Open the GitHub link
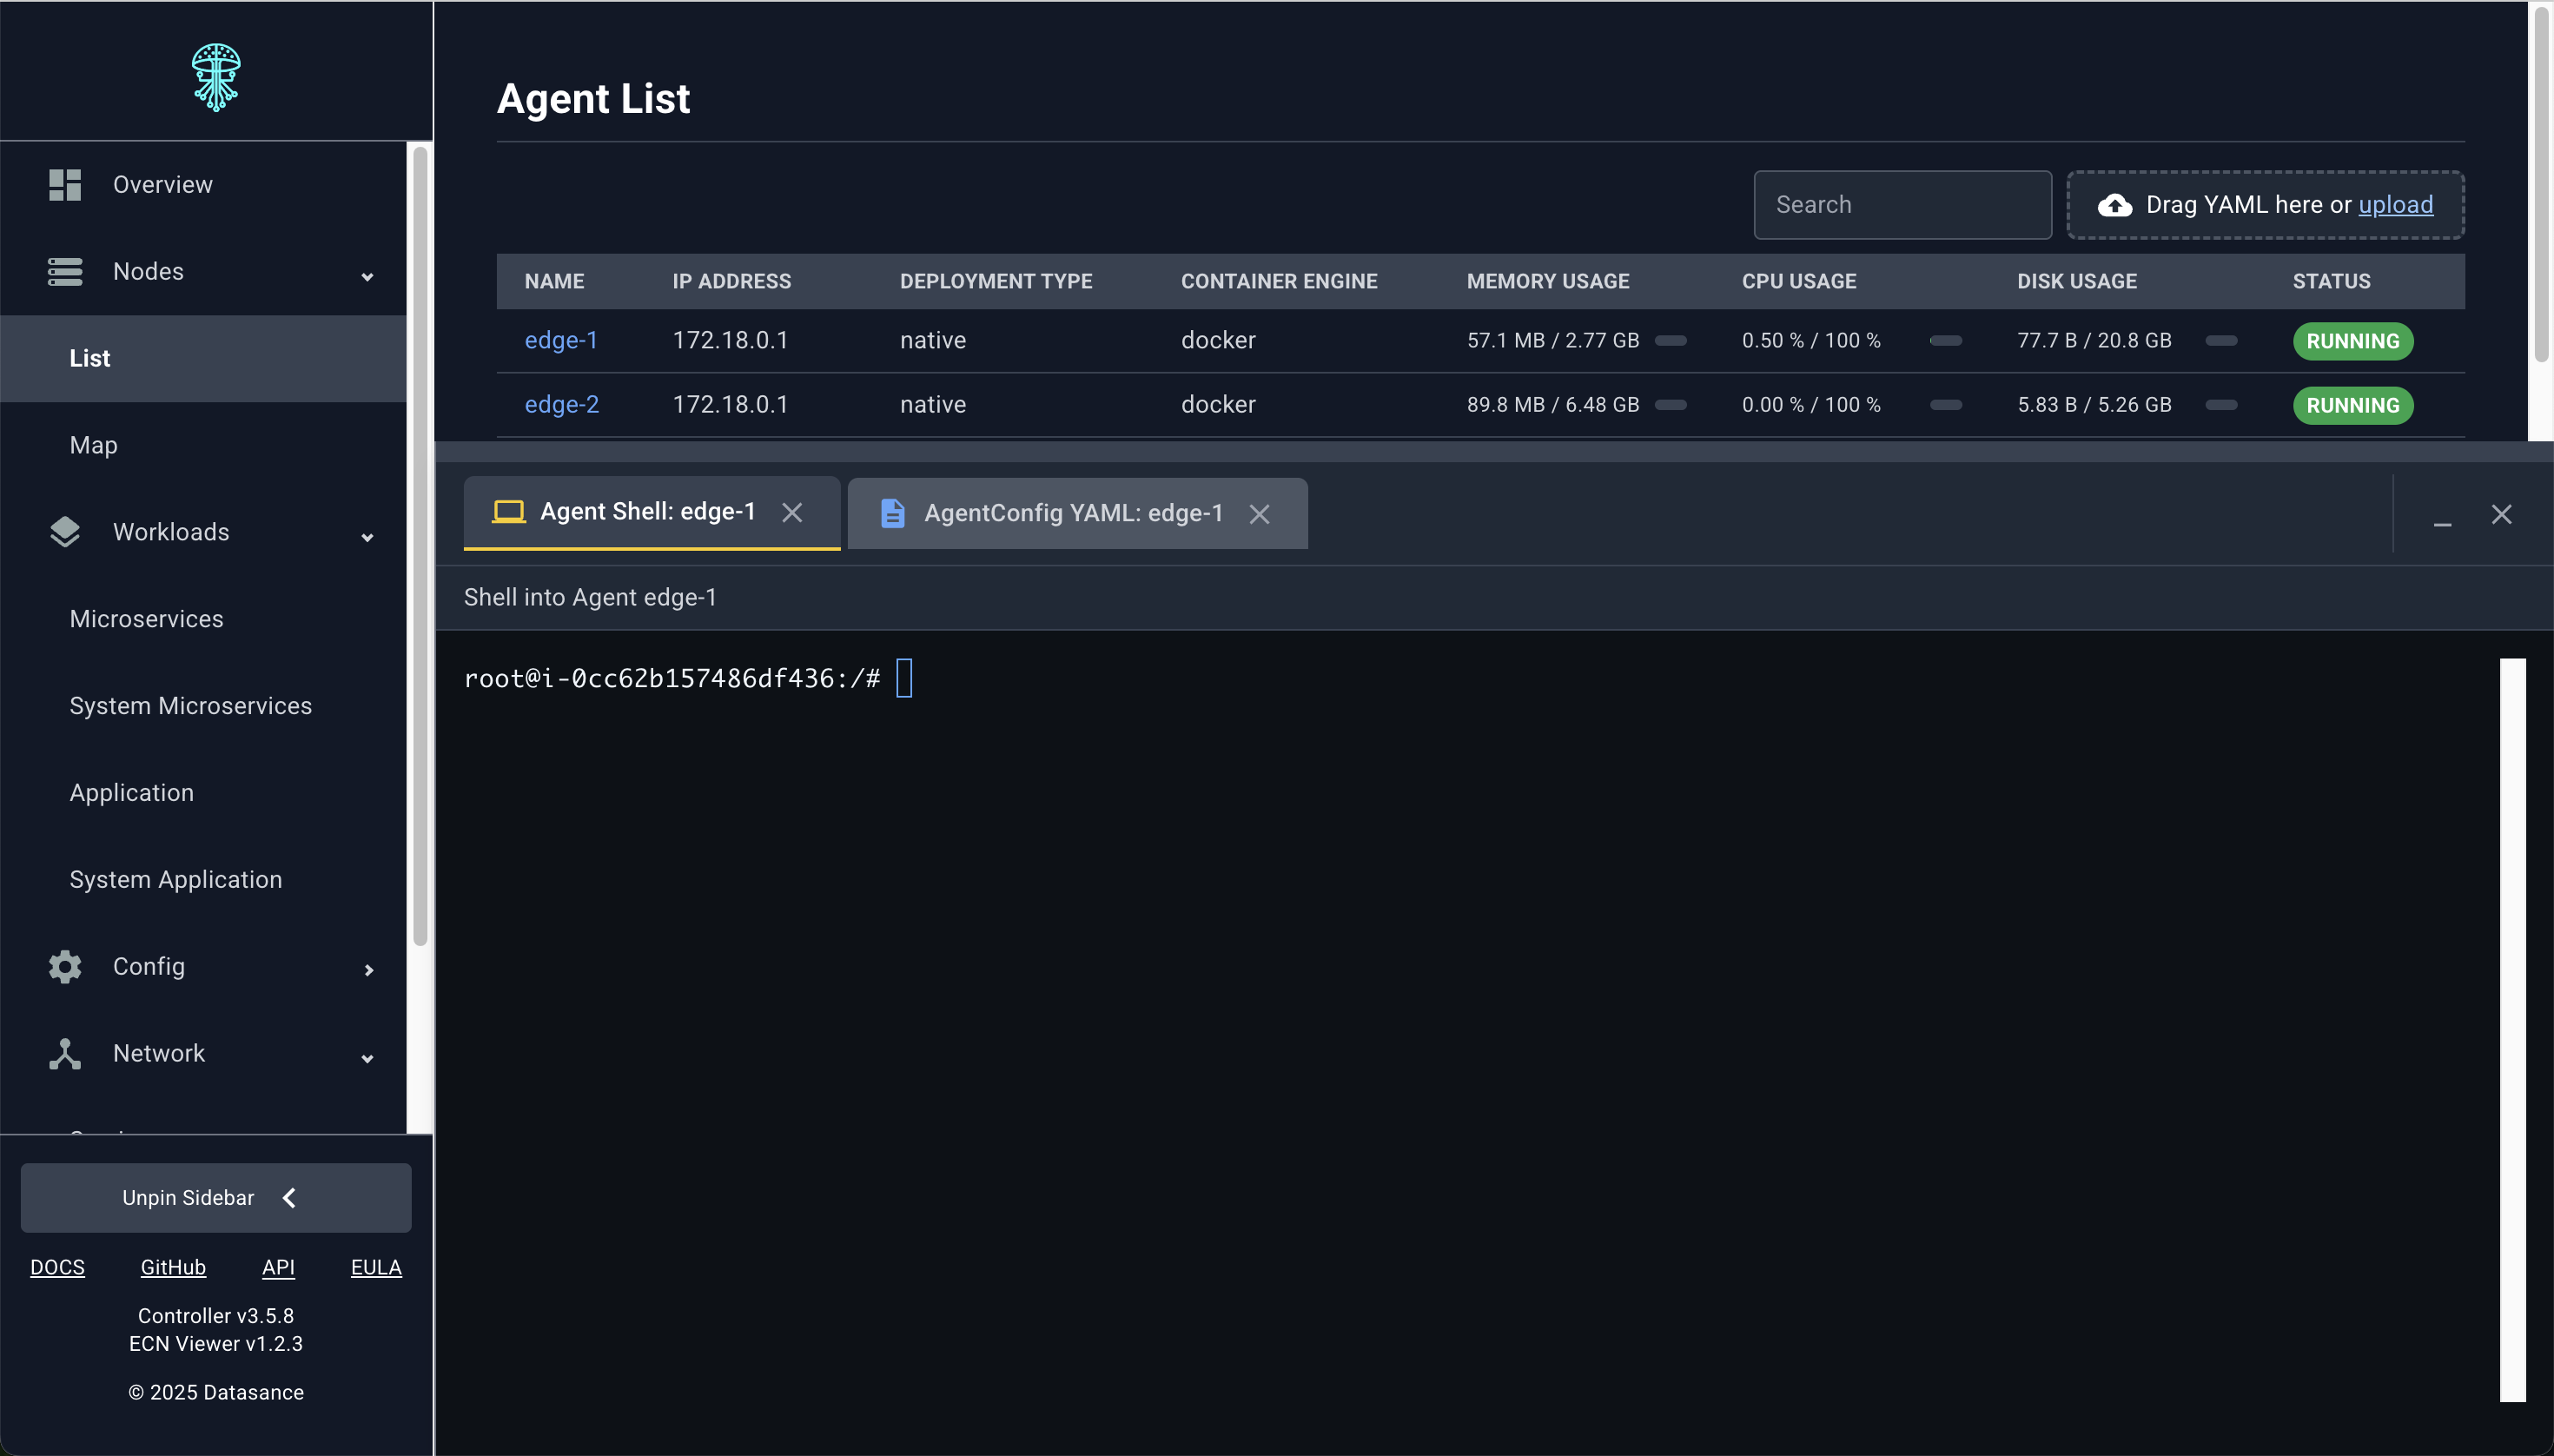The height and width of the screenshot is (1456, 2554). pyautogui.click(x=173, y=1267)
